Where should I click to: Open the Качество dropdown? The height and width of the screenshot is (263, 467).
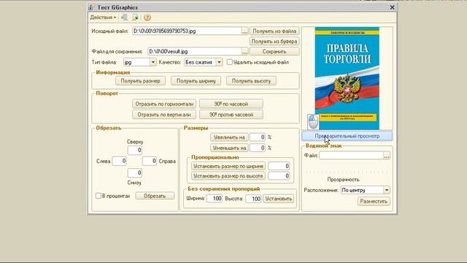(219, 62)
